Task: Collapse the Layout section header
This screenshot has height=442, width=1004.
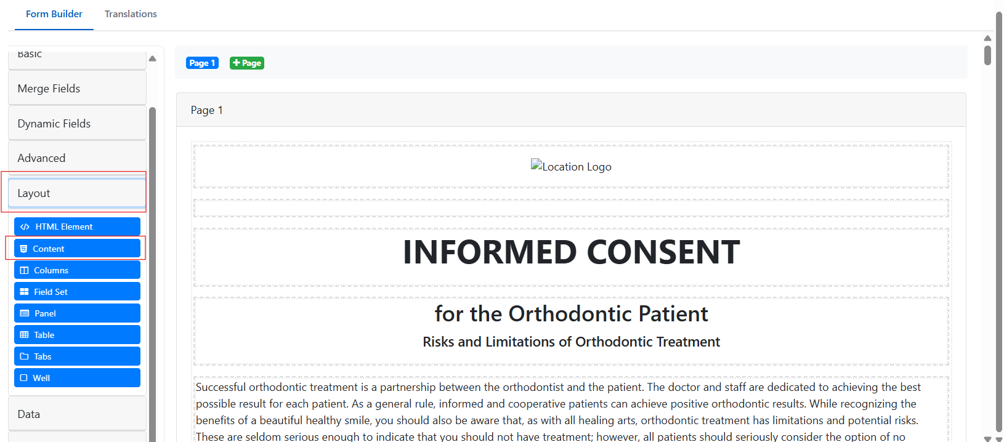Action: pyautogui.click(x=77, y=193)
